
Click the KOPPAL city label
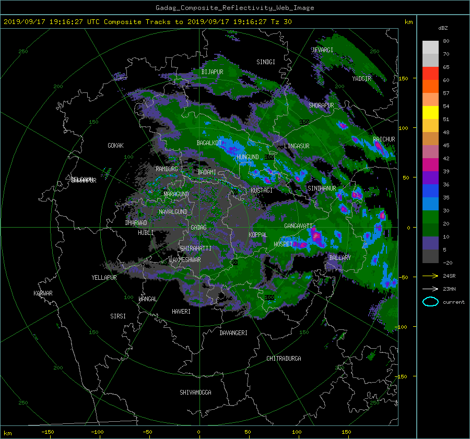[258, 235]
